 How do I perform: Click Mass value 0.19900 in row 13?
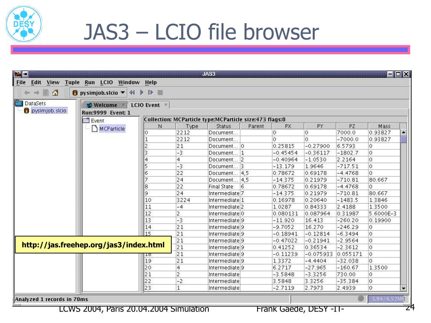(x=384, y=220)
